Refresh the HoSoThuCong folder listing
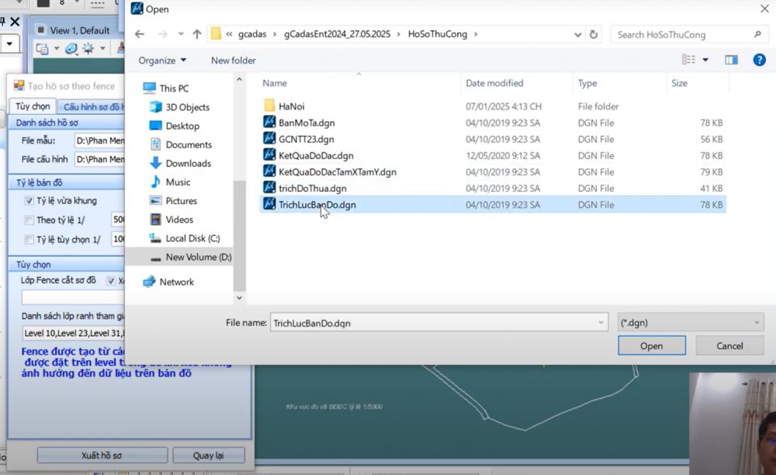 [x=594, y=34]
